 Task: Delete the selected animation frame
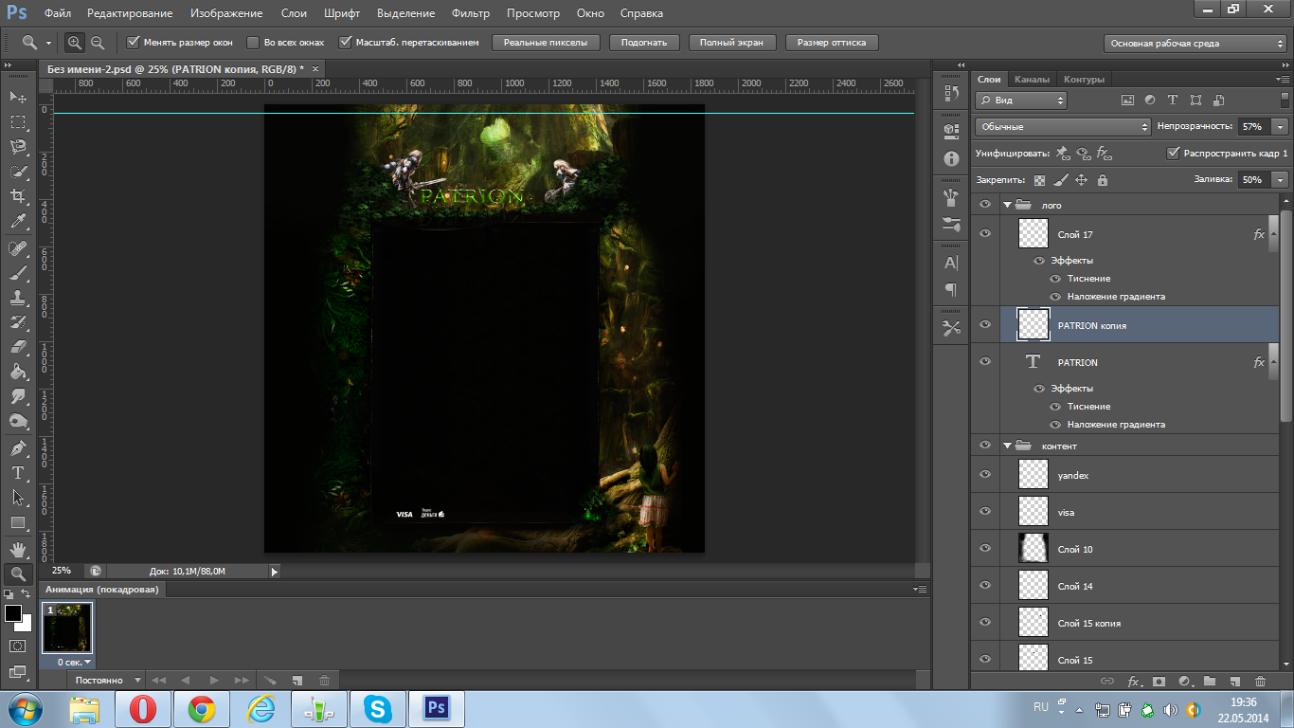(324, 681)
